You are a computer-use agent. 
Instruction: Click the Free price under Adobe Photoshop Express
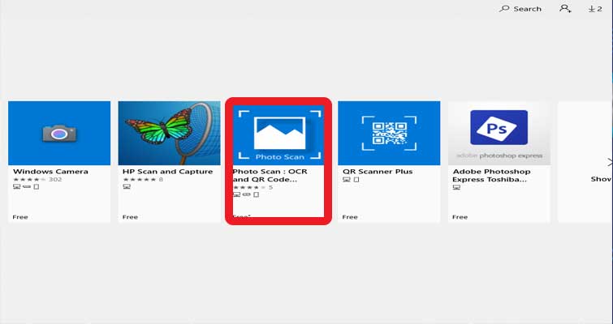[x=460, y=217]
